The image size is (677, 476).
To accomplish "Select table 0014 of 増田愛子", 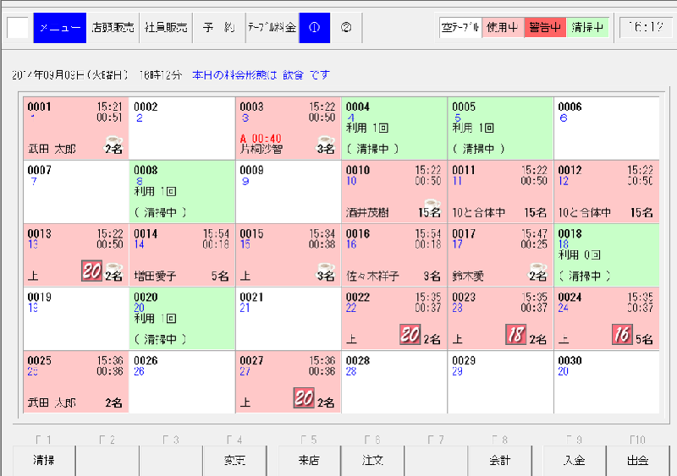I will pyautogui.click(x=182, y=255).
